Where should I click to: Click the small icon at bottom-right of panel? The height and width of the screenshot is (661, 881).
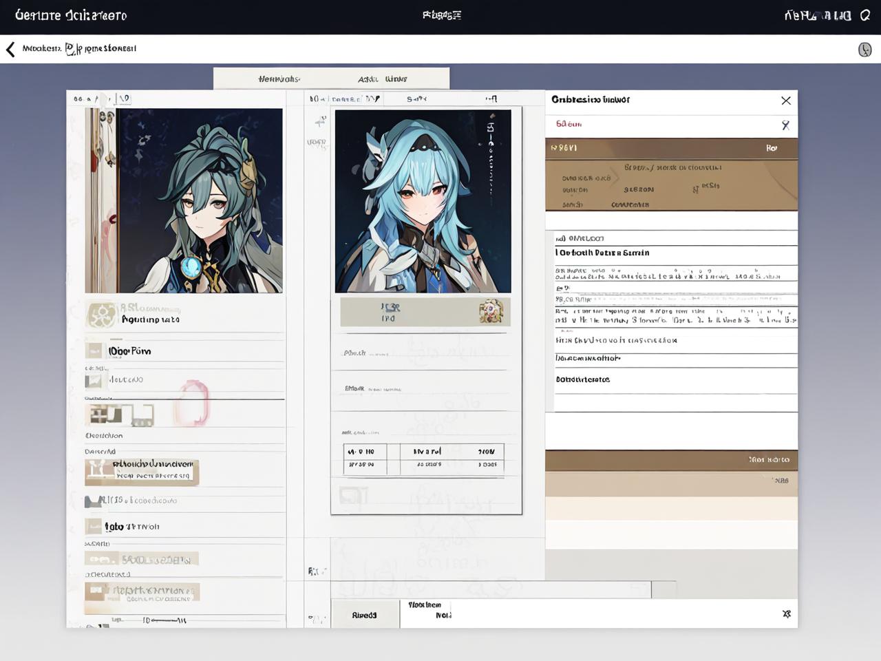pos(787,614)
